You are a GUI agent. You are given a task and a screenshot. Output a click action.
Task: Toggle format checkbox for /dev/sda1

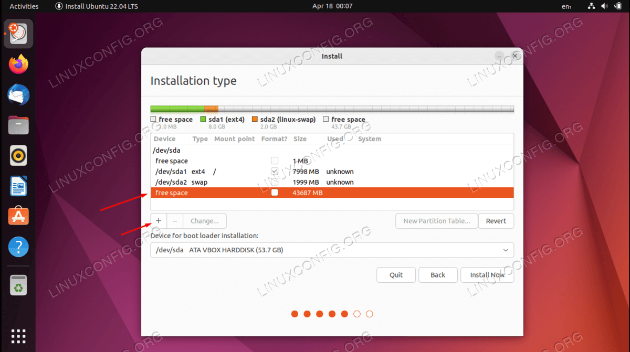(275, 172)
